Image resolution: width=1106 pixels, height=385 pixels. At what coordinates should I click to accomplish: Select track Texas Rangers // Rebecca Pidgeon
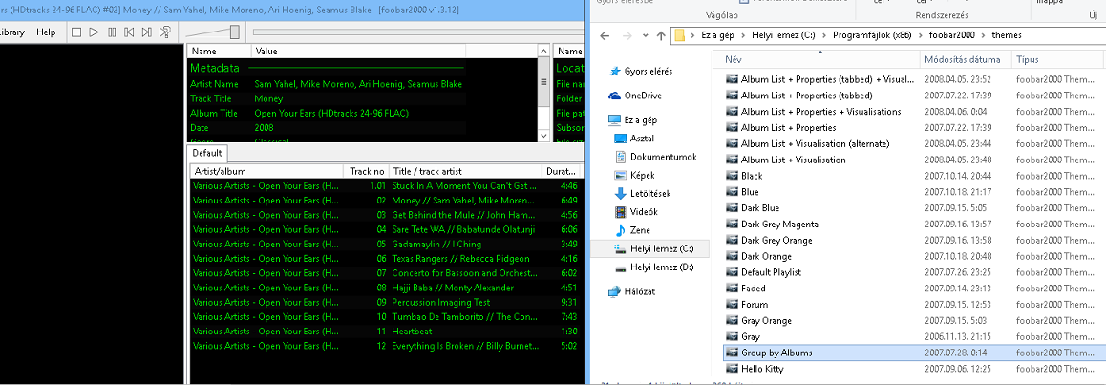(x=386, y=259)
